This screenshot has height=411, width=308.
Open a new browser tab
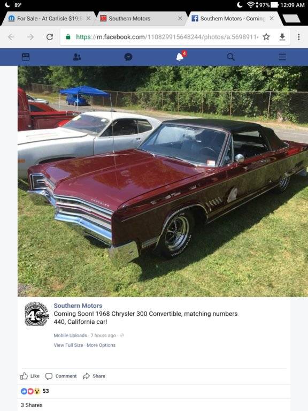click(291, 19)
